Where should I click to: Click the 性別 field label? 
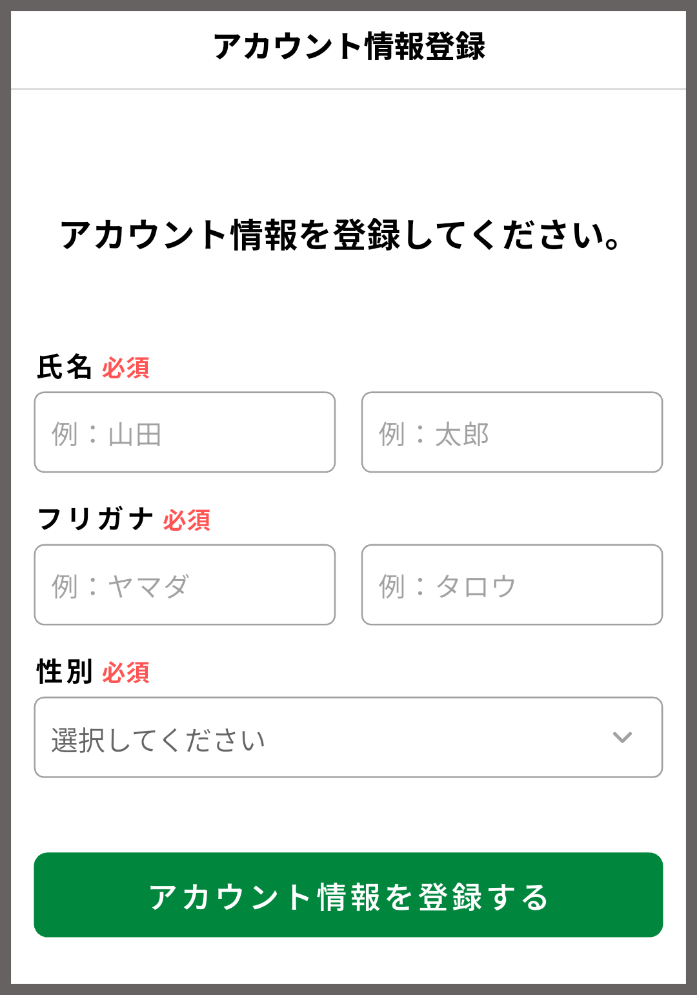click(x=65, y=672)
